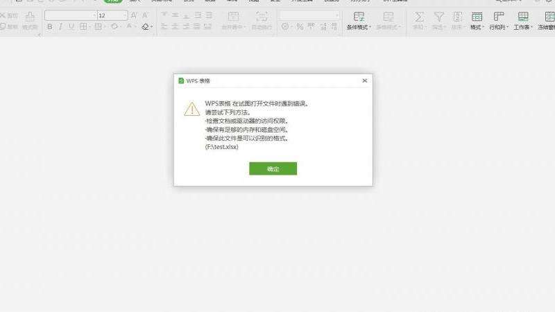This screenshot has width=555, height=312.
Task: Open the table style gallery
Action: (388, 21)
